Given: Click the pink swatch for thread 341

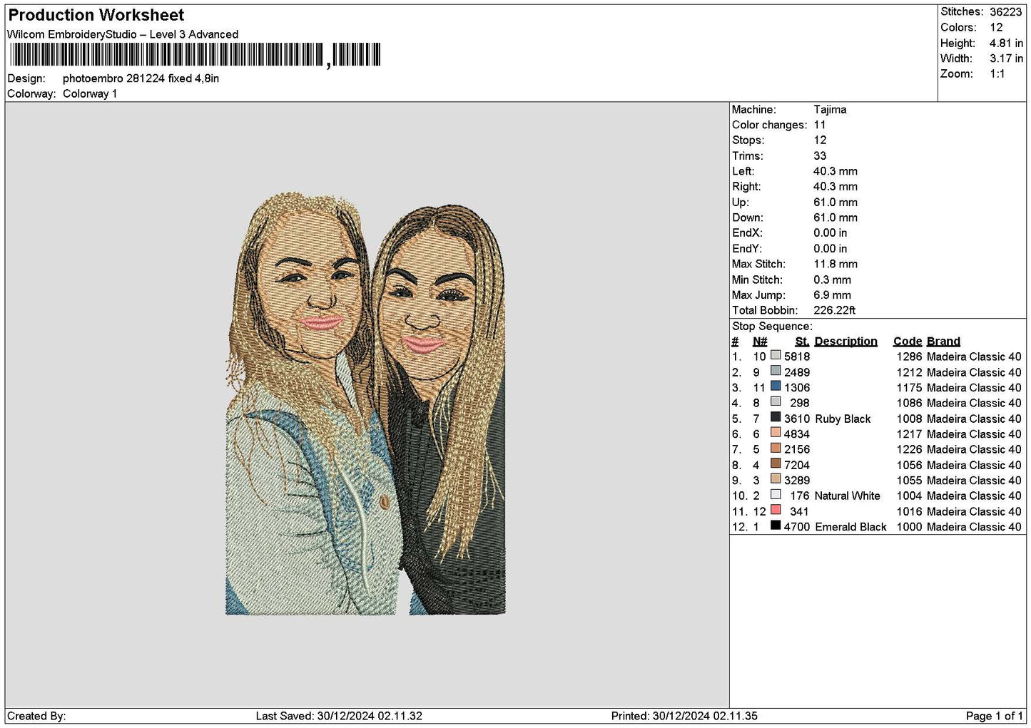Looking at the screenshot, I should tap(776, 511).
